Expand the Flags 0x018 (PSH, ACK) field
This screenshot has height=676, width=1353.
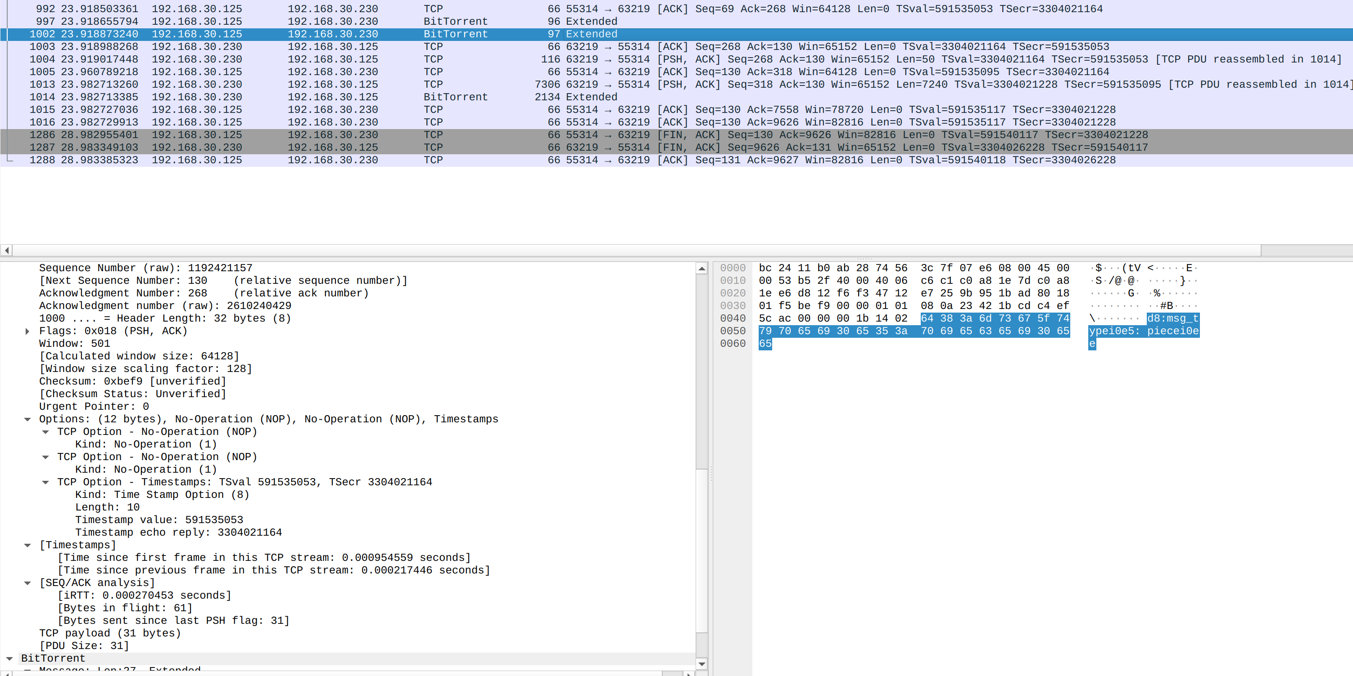point(27,331)
